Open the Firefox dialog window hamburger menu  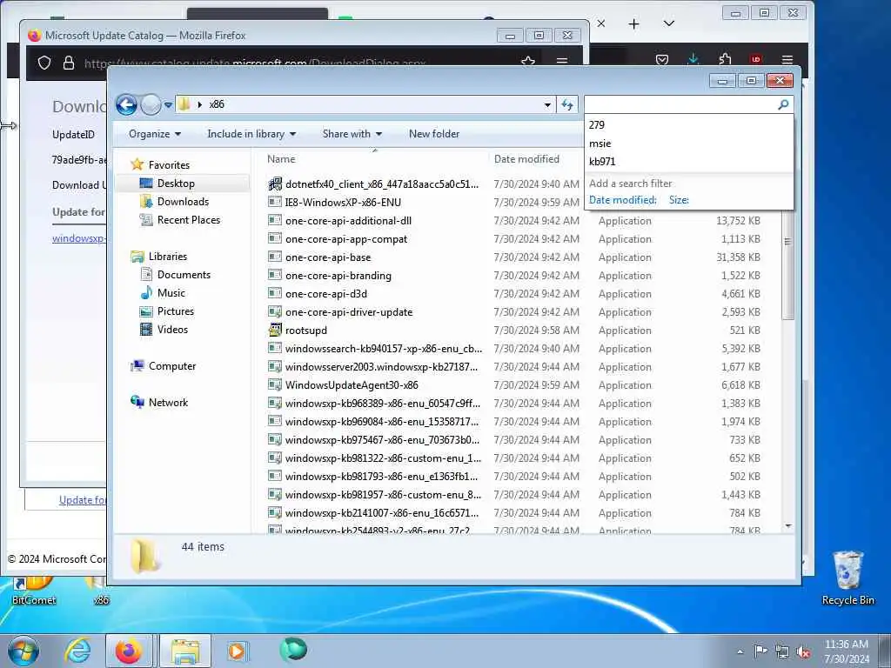click(562, 60)
